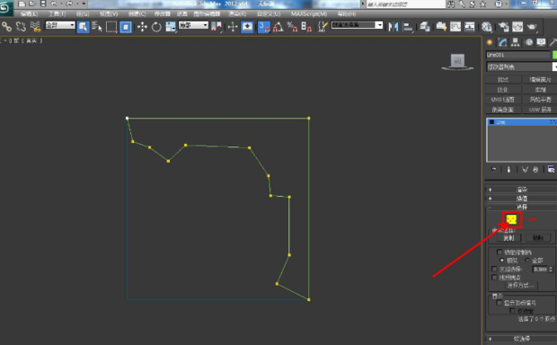
Task: Open the Tools (T) menu
Action: 57,13
